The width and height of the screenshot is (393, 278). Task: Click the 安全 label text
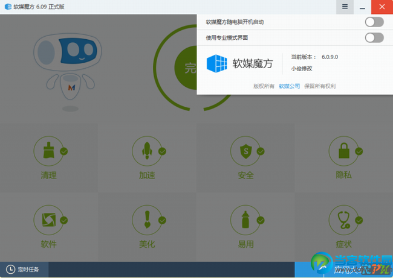click(245, 175)
